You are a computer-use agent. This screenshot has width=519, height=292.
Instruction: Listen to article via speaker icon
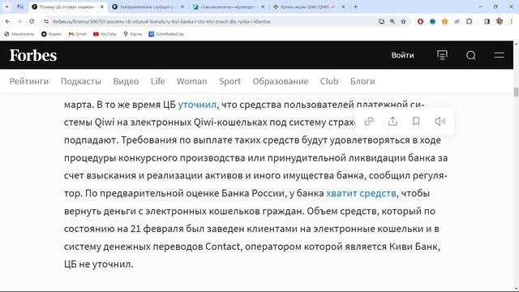(x=440, y=122)
